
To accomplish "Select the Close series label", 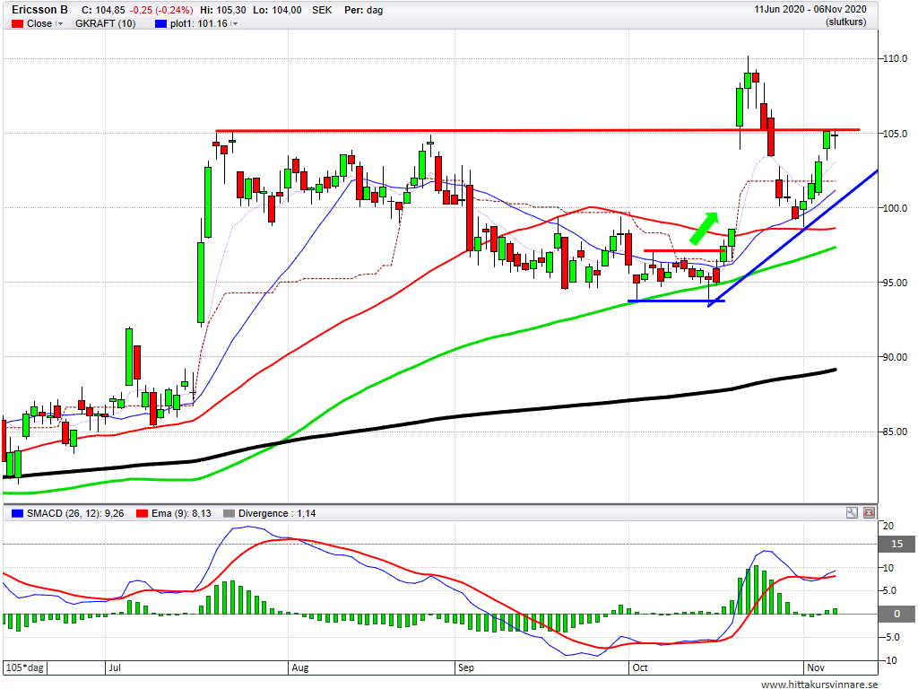I will click(39, 23).
